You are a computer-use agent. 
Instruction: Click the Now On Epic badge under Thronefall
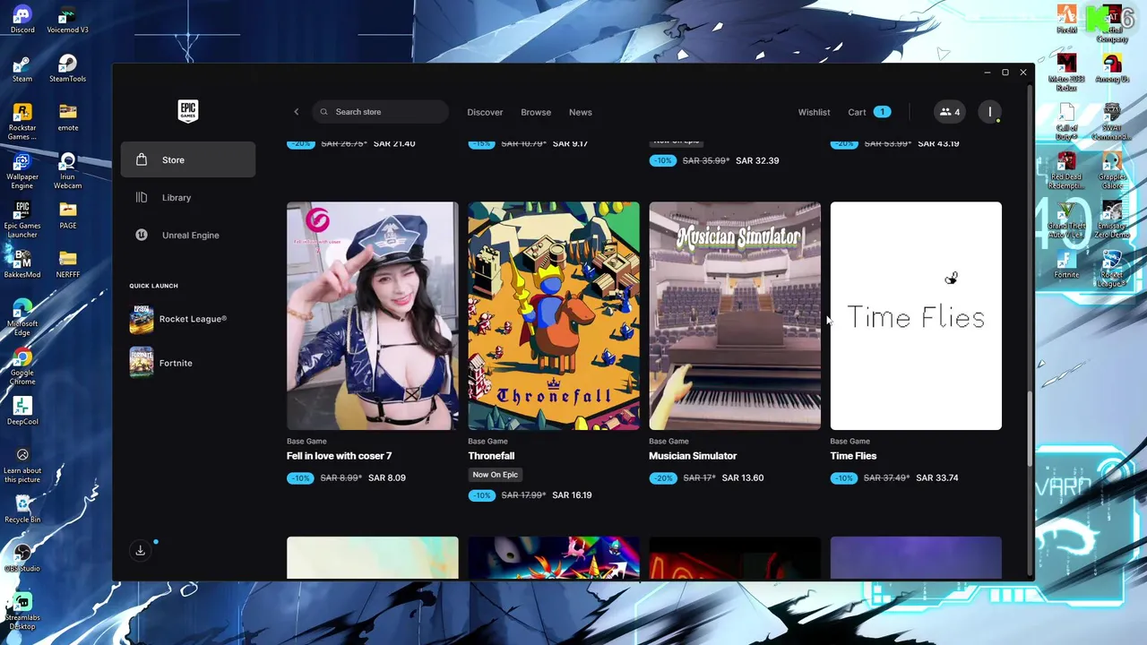(x=495, y=475)
